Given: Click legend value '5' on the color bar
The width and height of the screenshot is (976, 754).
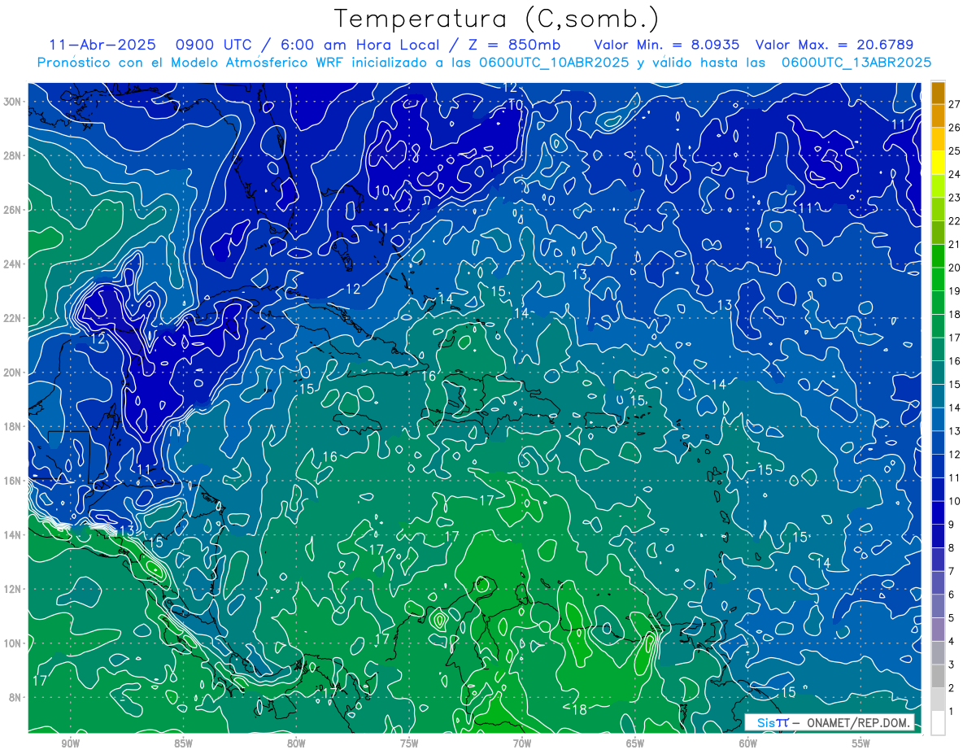Looking at the screenshot, I should 952,618.
